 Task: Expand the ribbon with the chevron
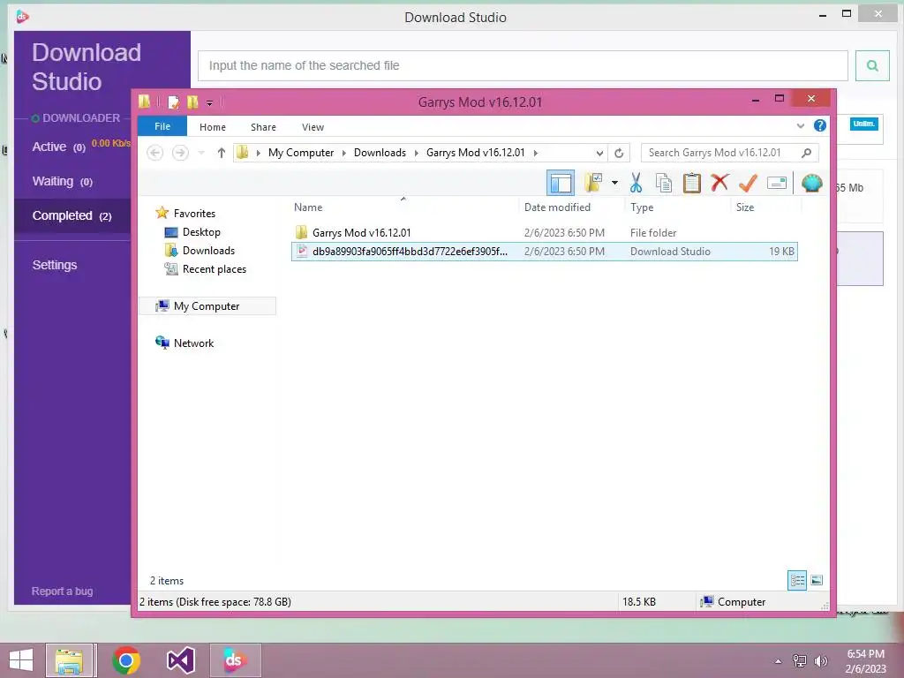(x=800, y=125)
